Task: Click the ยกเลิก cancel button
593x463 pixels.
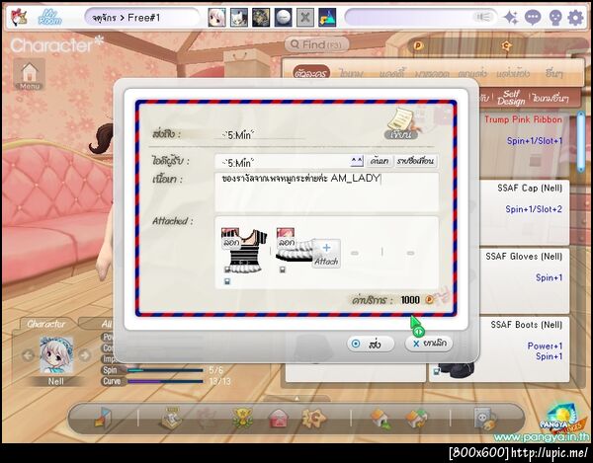Action: pos(429,344)
